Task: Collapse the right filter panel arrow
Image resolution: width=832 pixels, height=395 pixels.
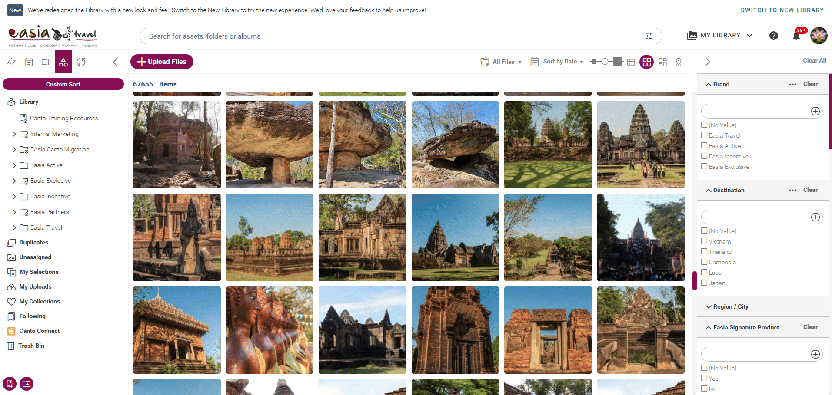Action: point(708,62)
